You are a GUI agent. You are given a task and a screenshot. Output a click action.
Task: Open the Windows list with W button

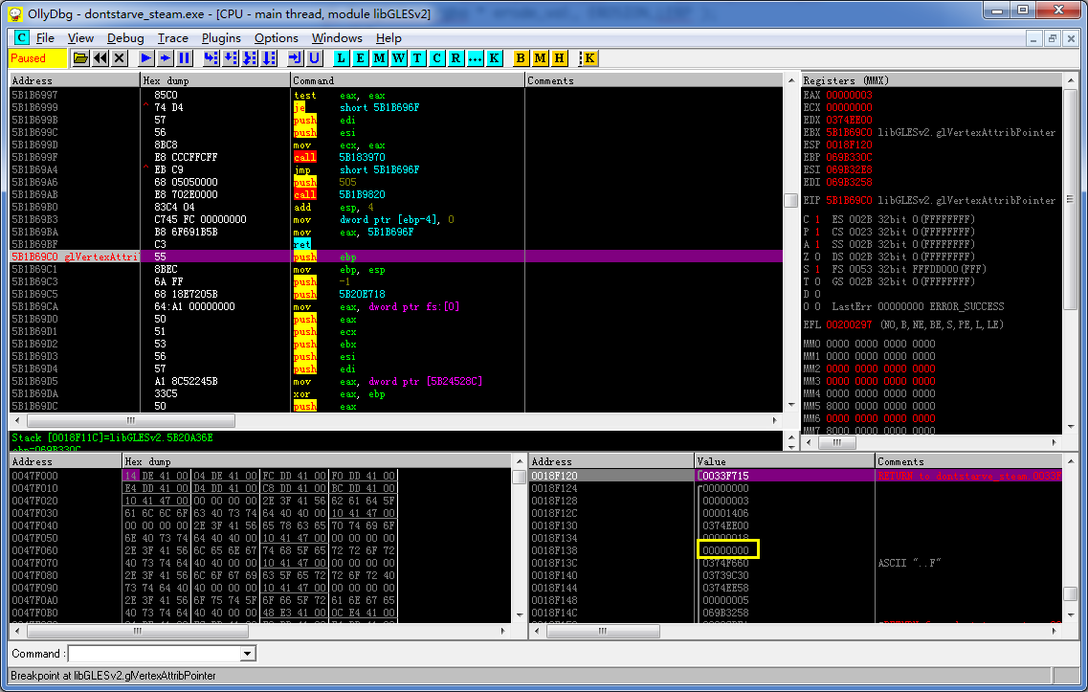point(398,58)
